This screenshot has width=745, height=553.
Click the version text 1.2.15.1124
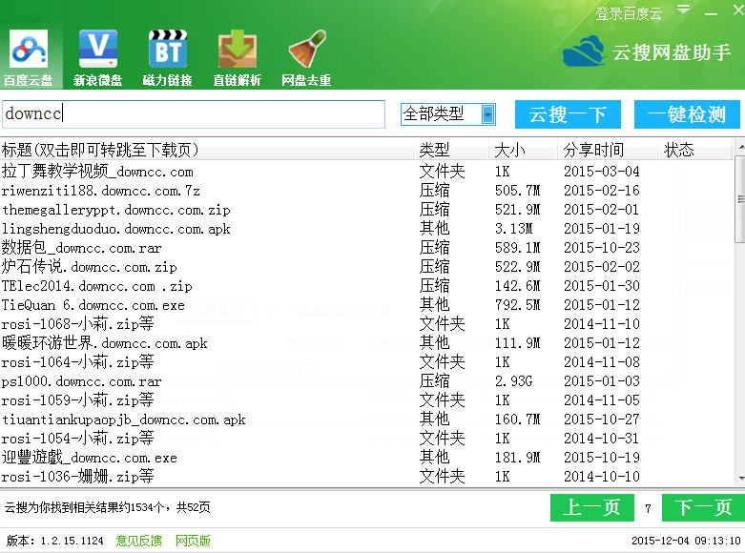coord(72,542)
